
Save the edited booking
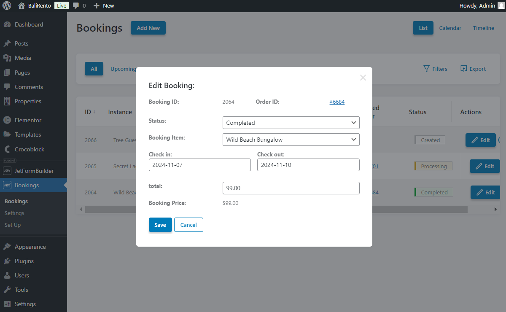click(x=160, y=225)
